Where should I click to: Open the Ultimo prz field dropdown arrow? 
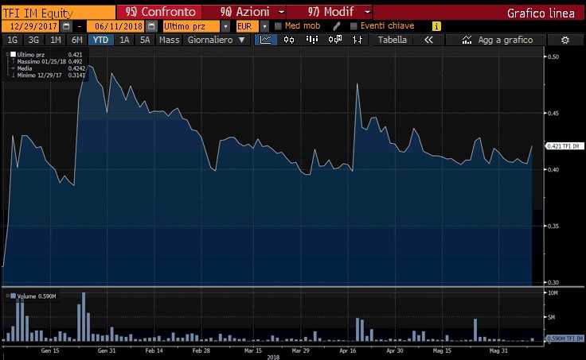coord(225,26)
